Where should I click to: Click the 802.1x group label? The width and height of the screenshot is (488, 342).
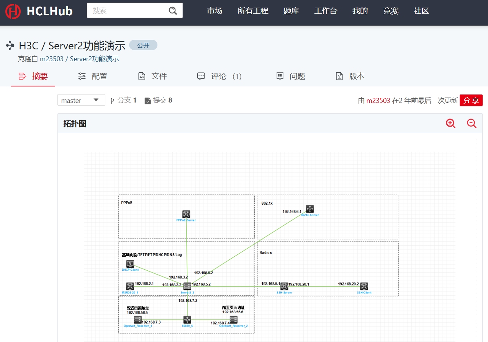267,203
